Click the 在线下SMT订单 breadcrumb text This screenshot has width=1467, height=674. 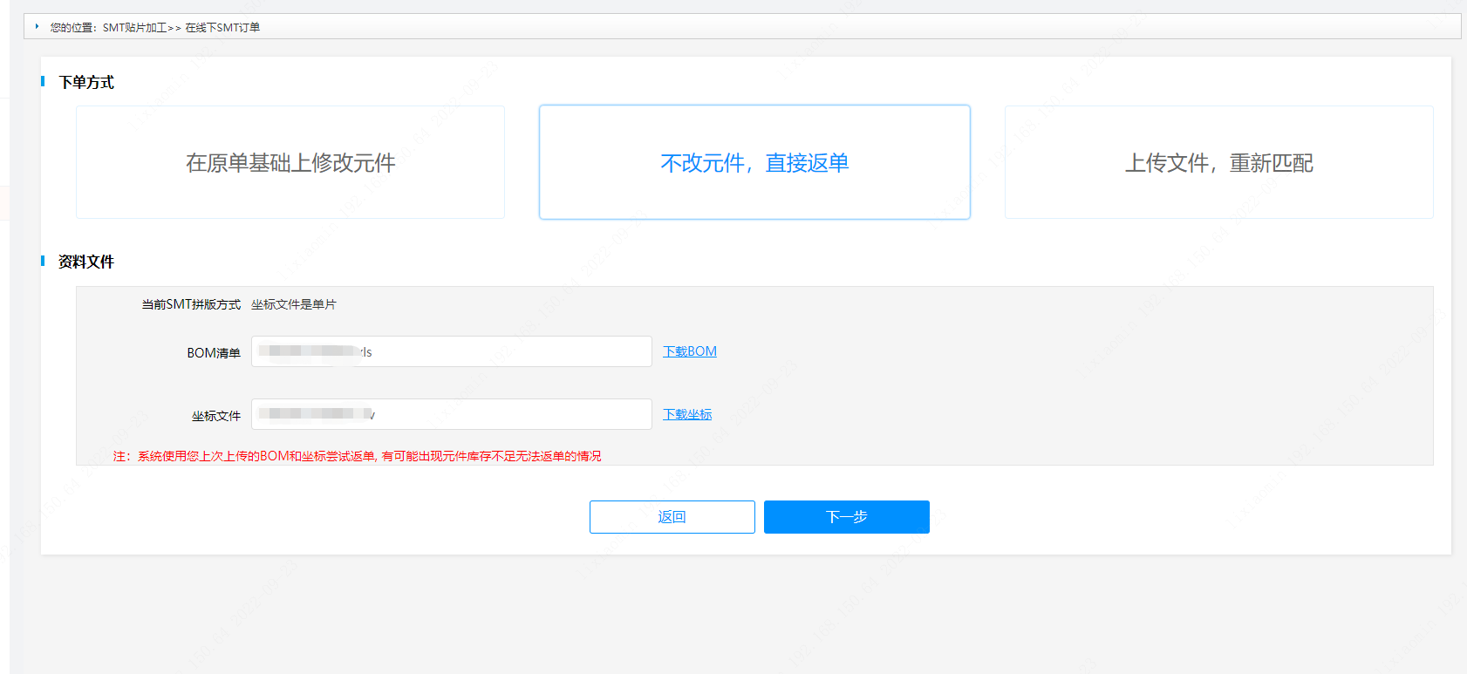coord(222,28)
